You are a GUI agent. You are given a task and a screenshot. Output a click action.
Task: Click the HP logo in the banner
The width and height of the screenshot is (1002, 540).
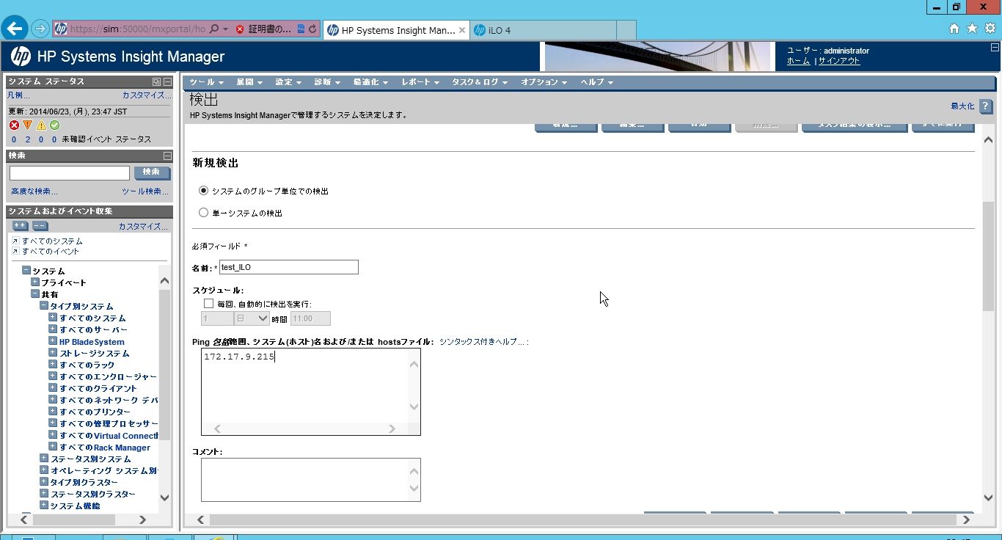tap(21, 56)
